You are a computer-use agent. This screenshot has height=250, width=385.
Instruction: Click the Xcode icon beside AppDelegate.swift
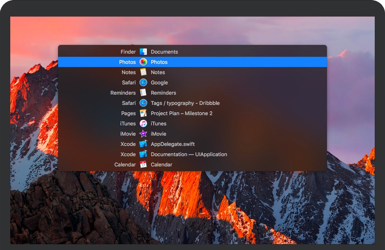(x=143, y=144)
